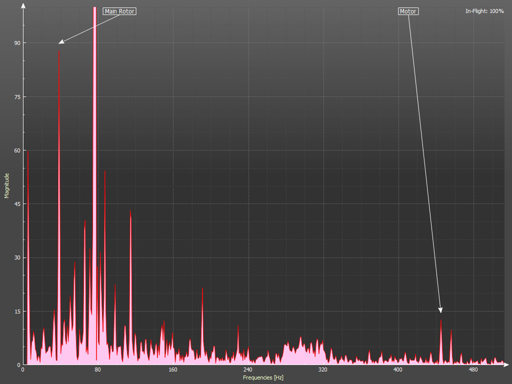This screenshot has width=512, height=384.
Task: Click the tip of the Motor peak near 445 Hz
Action: coord(441,320)
